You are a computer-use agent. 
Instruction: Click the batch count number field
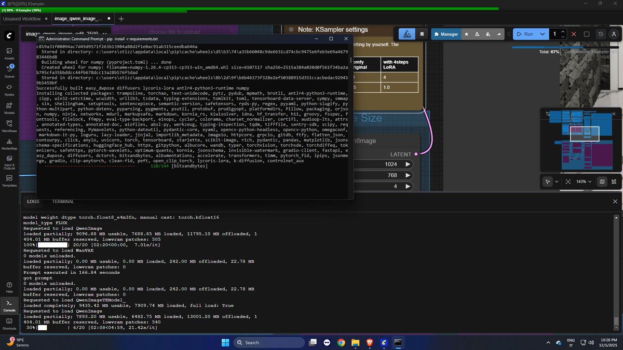[x=555, y=34]
